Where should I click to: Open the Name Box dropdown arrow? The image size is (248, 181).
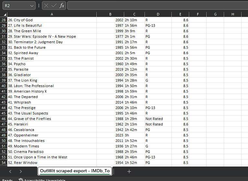tap(32, 6)
